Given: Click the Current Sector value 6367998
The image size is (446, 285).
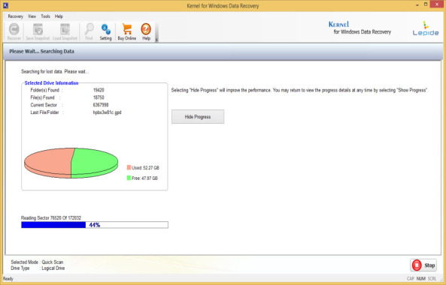Looking at the screenshot, I should [101, 105].
